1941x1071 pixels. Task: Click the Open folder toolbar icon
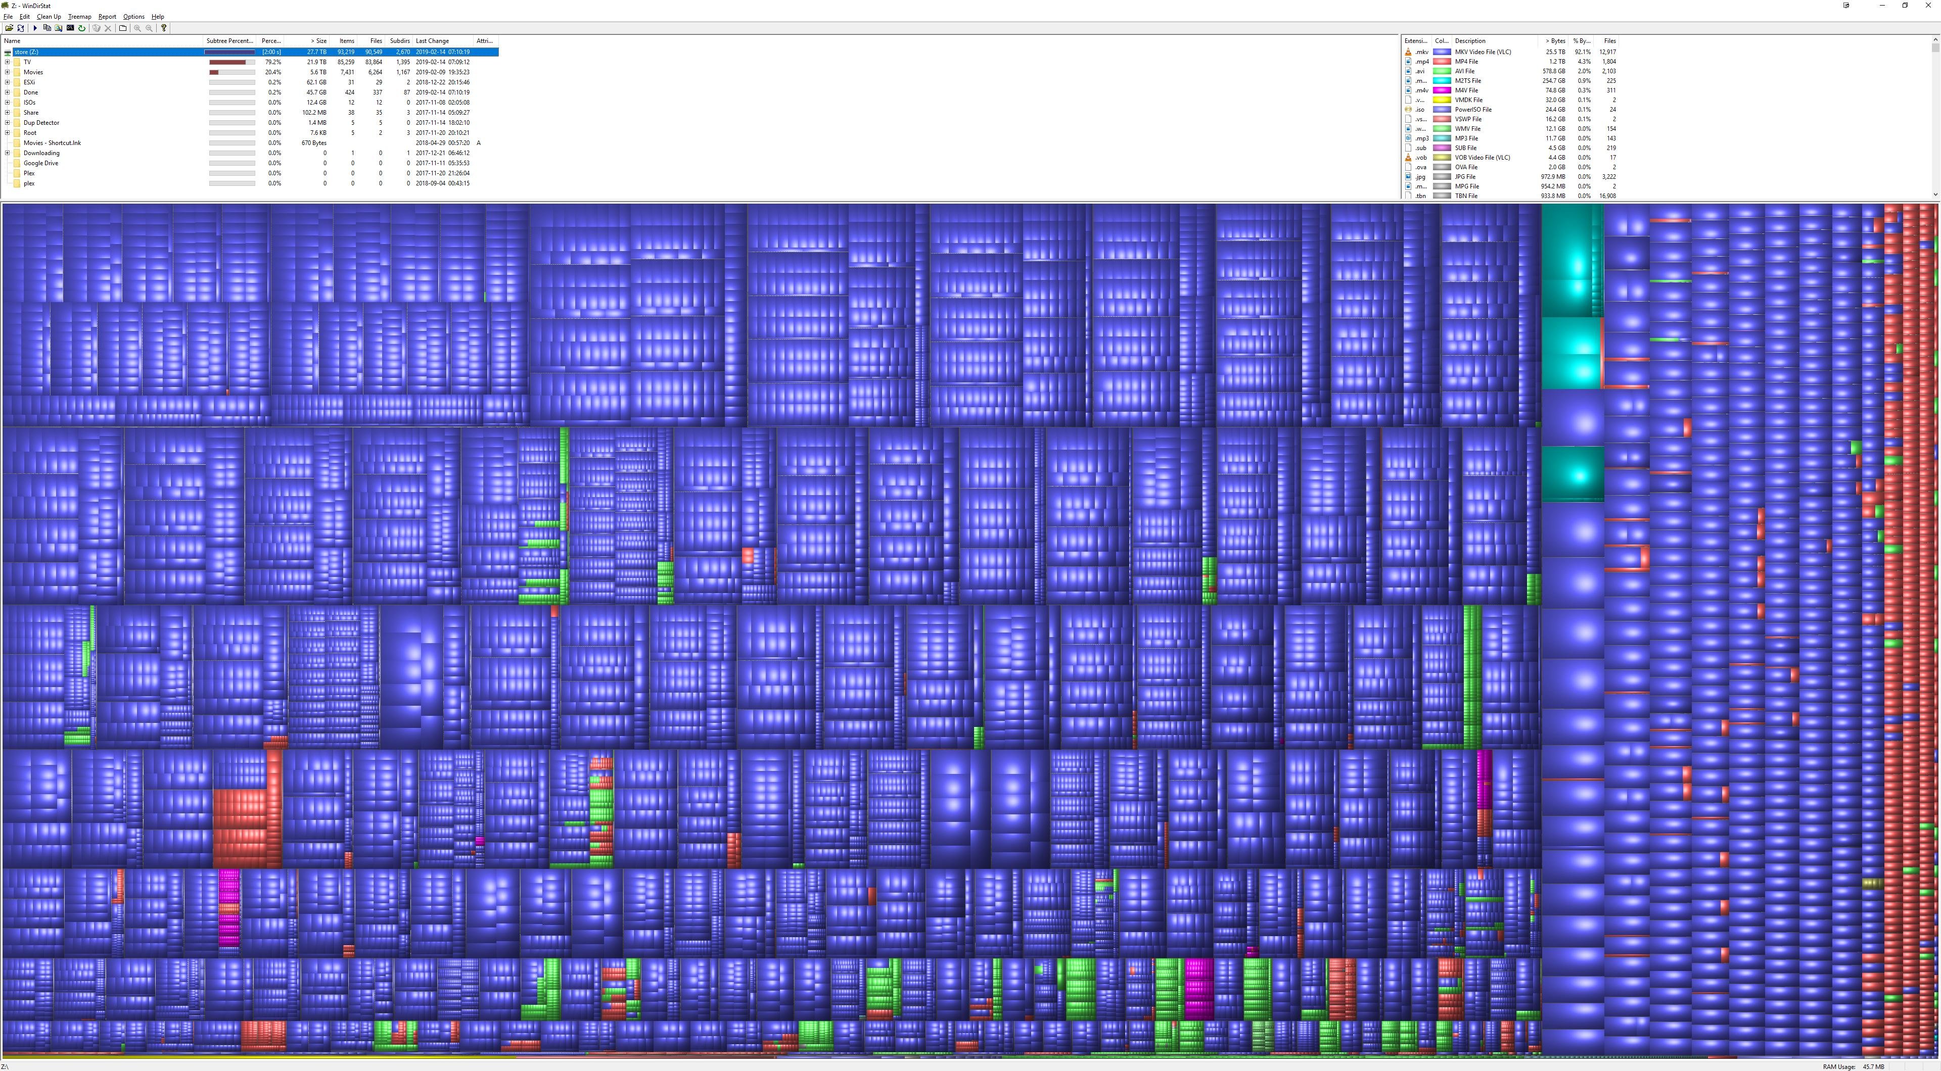(x=9, y=28)
